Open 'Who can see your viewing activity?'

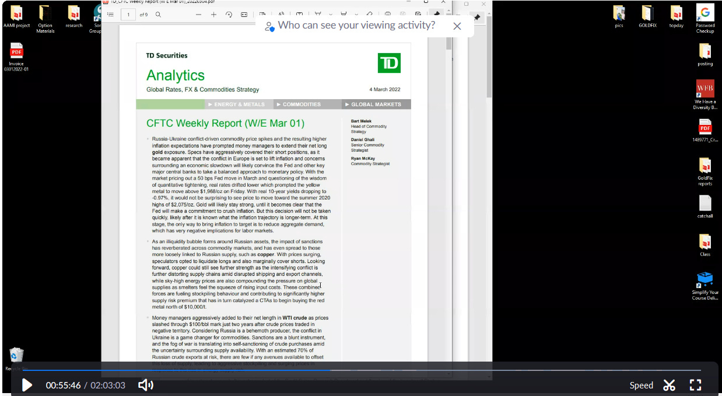(356, 25)
